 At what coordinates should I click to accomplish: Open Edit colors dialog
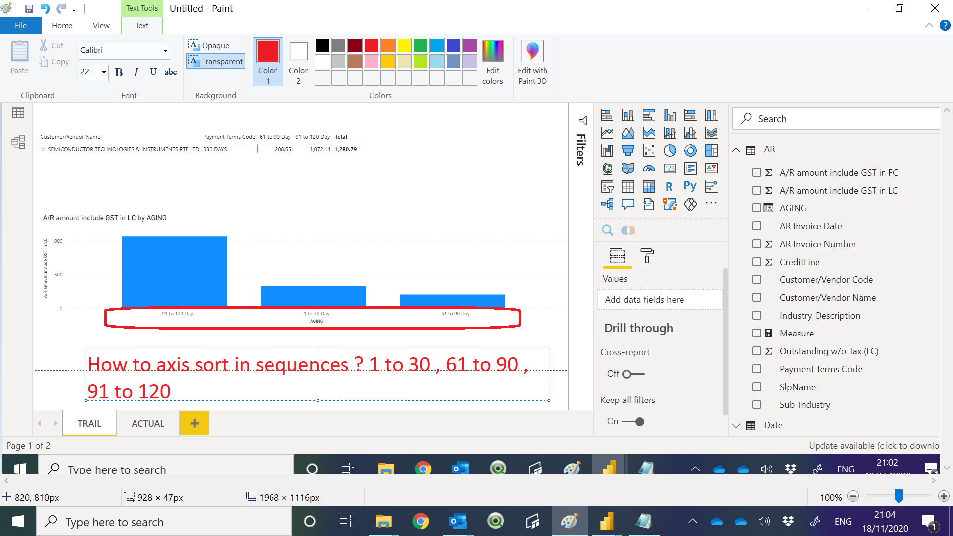pyautogui.click(x=493, y=63)
